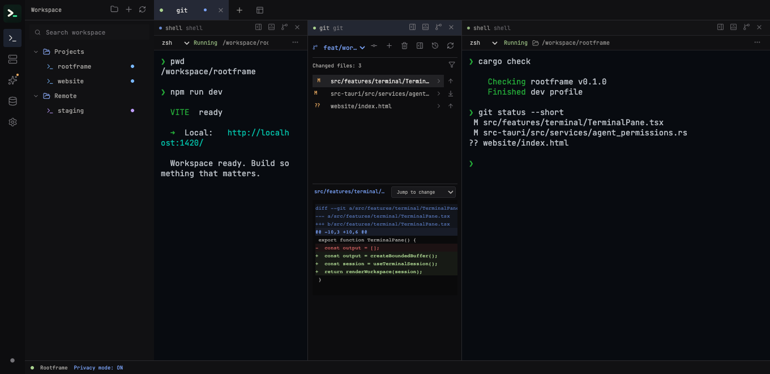Viewport: 770px width, 374px height.
Task: Expand chevron on website/index.html file row
Action: tap(438, 106)
